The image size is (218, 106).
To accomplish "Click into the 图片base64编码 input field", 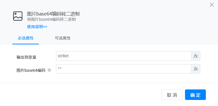I will tap(124, 69).
